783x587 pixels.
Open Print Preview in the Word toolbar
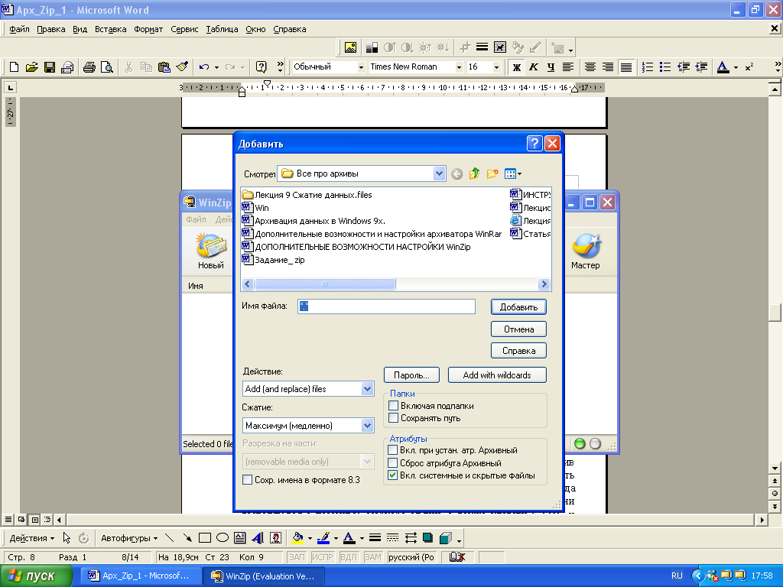point(107,67)
